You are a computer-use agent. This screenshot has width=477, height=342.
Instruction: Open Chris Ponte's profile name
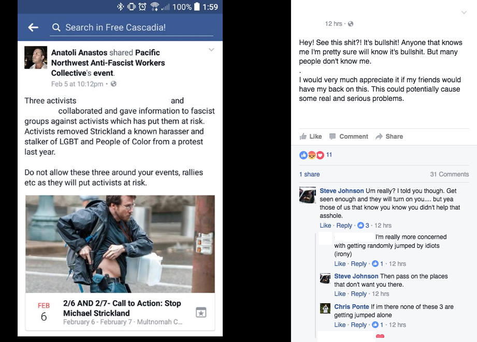pos(351,306)
